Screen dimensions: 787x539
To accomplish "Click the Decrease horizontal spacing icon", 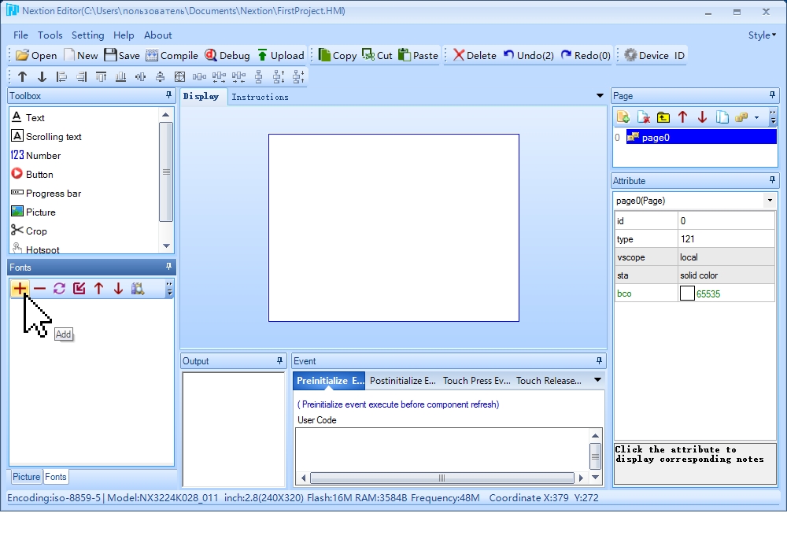I will 238,77.
